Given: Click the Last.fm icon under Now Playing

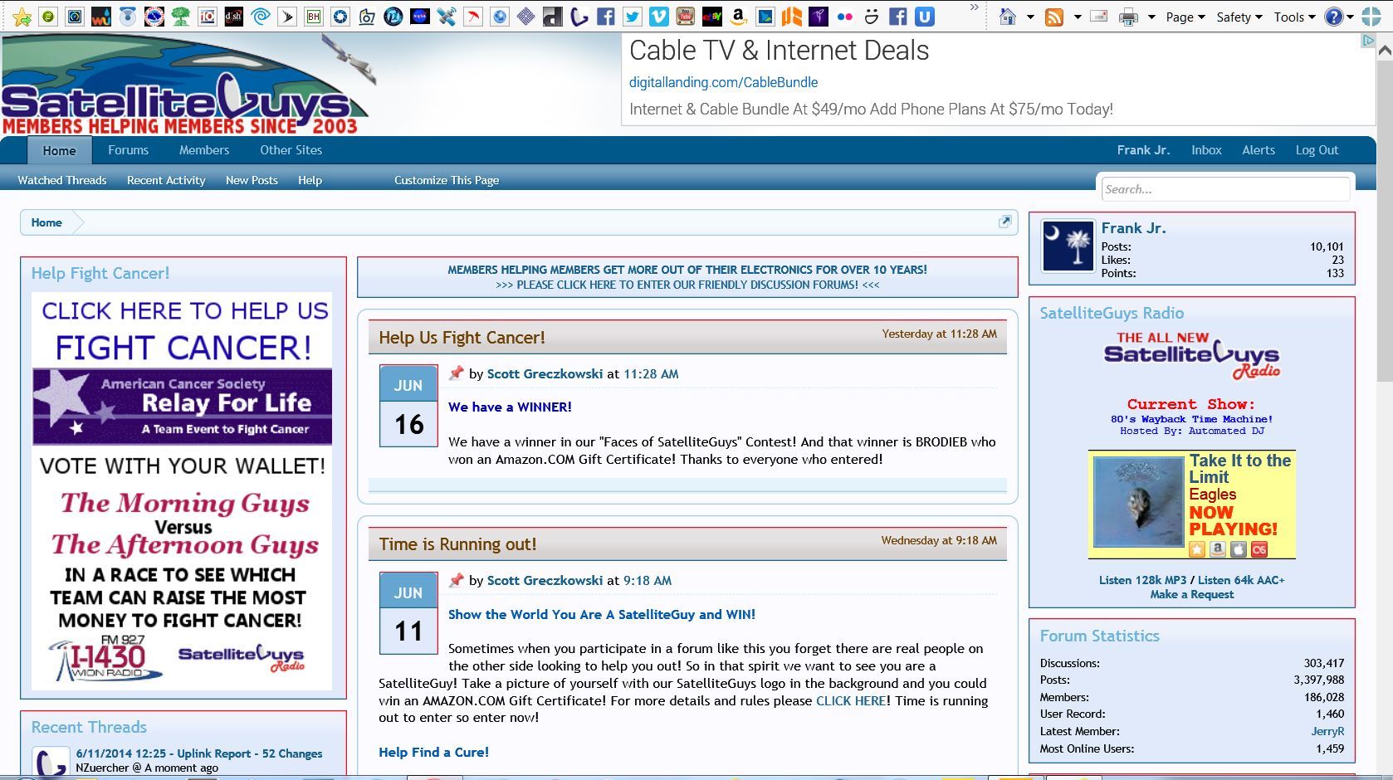Looking at the screenshot, I should 1259,548.
